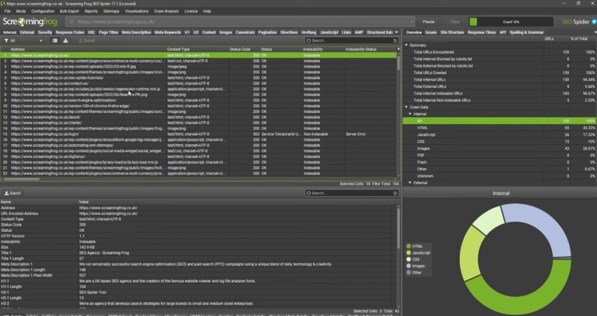Open the Crawl Analysis menu

pos(166,11)
